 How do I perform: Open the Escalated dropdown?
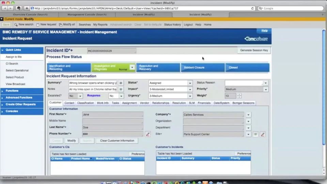[x=80, y=96]
